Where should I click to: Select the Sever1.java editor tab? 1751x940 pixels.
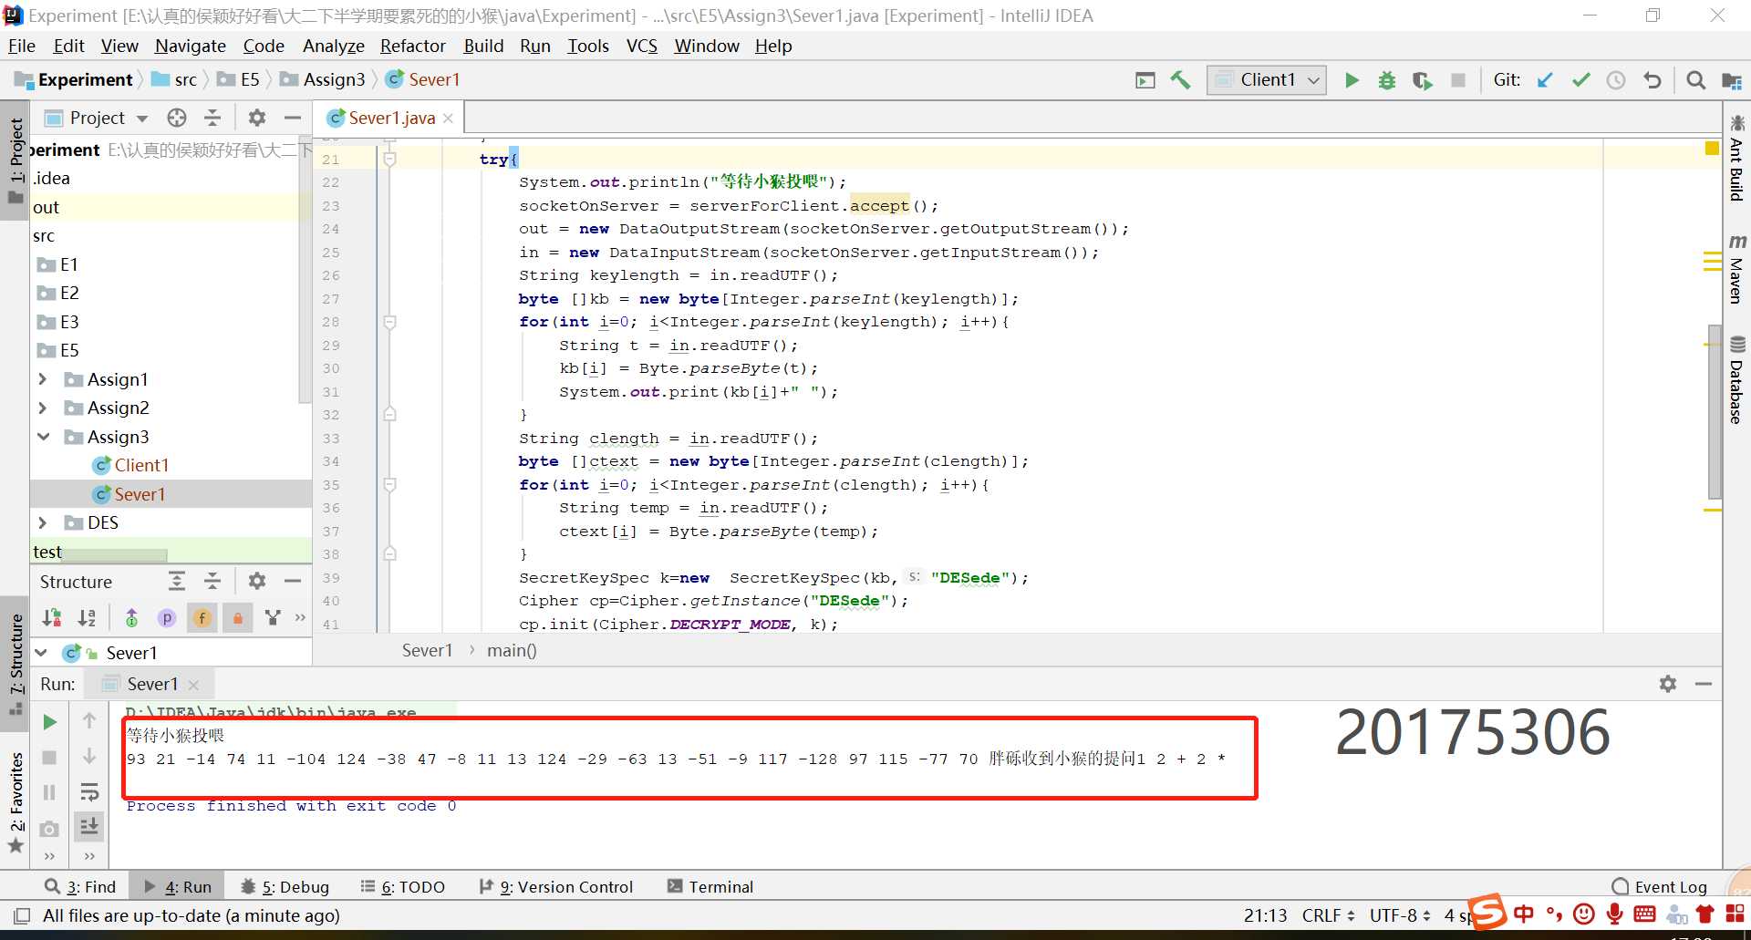pos(391,118)
